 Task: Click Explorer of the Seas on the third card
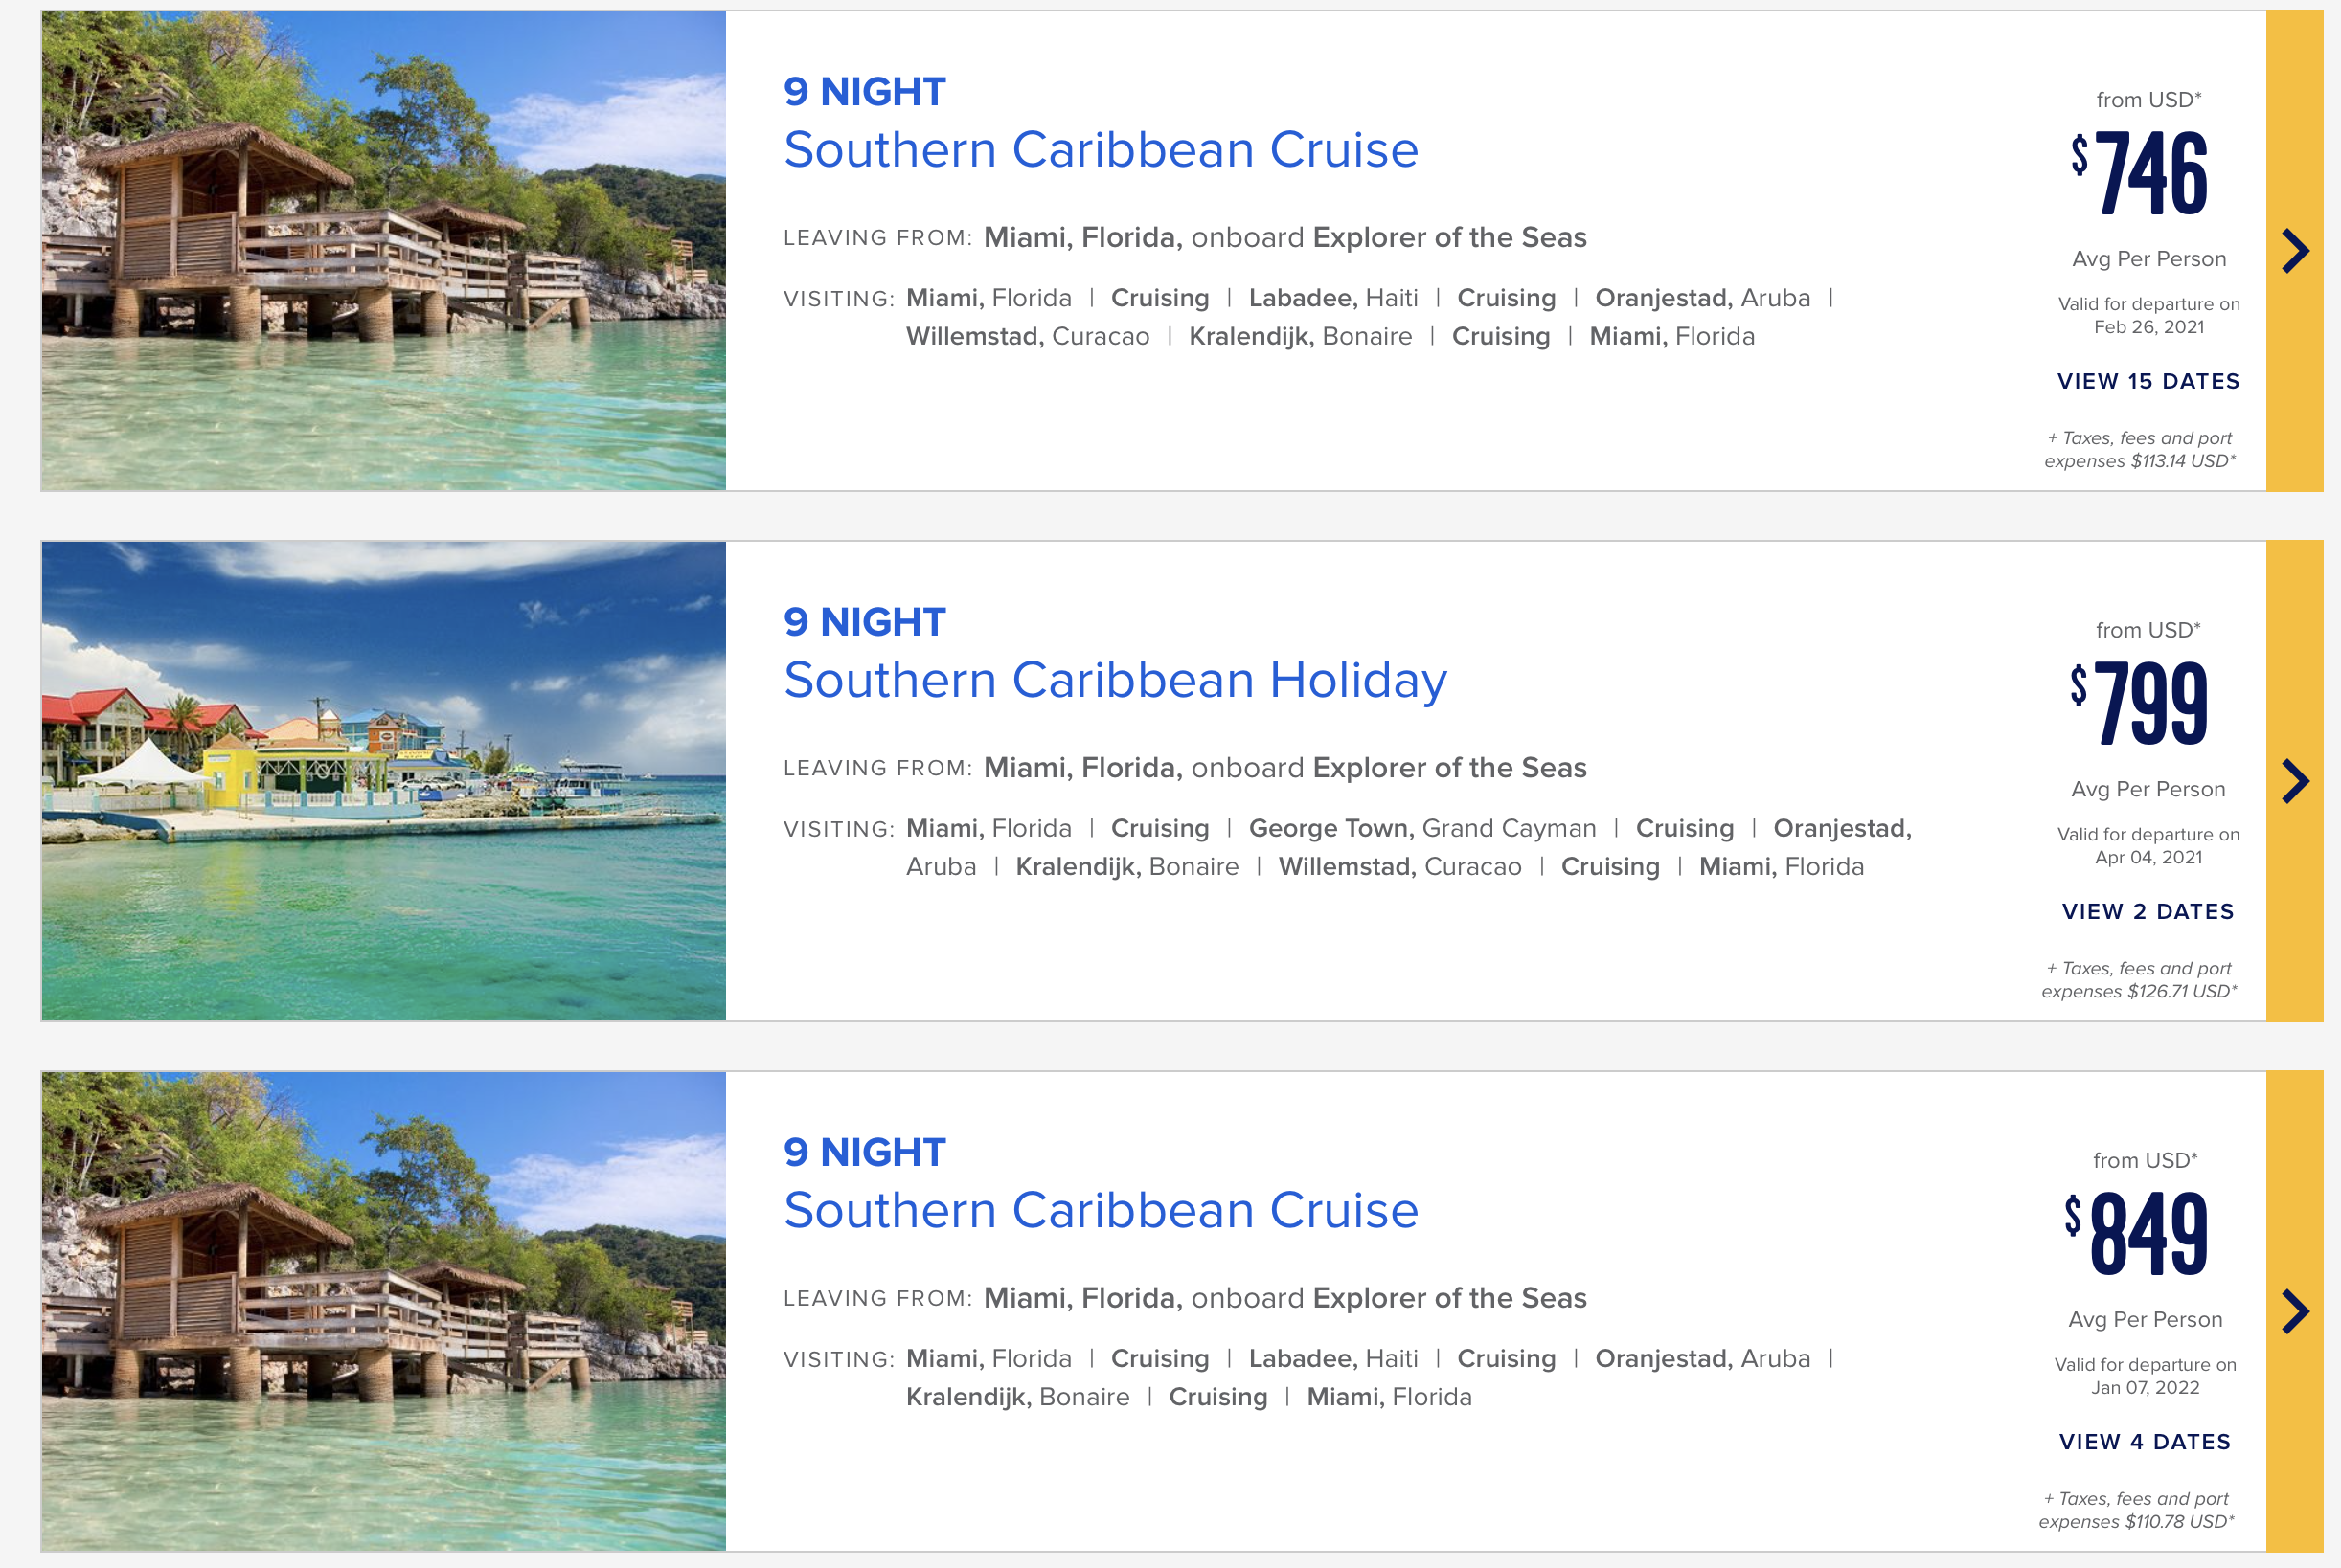(1449, 1298)
